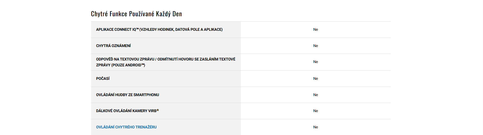Select the Ne value for Odpověď na textovou zprávu
The width and height of the screenshot is (483, 135).
316,62
